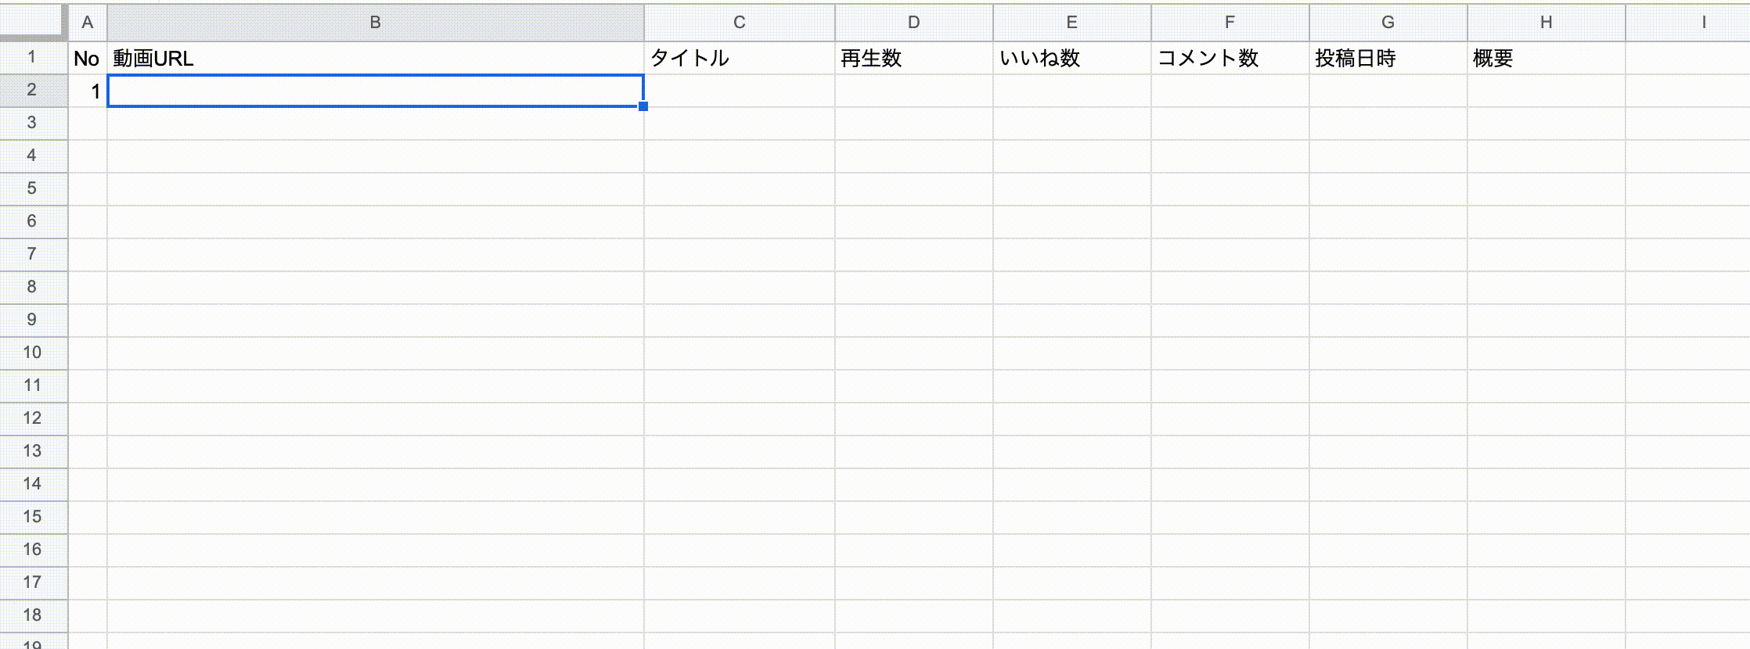Screen dimensions: 1750x649
Task: Click the fill handle of cell B2
Action: click(643, 106)
